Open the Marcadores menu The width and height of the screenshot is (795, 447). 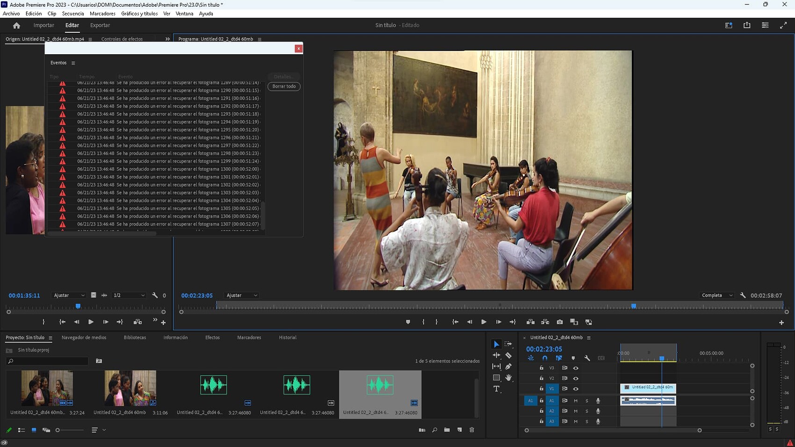click(102, 14)
